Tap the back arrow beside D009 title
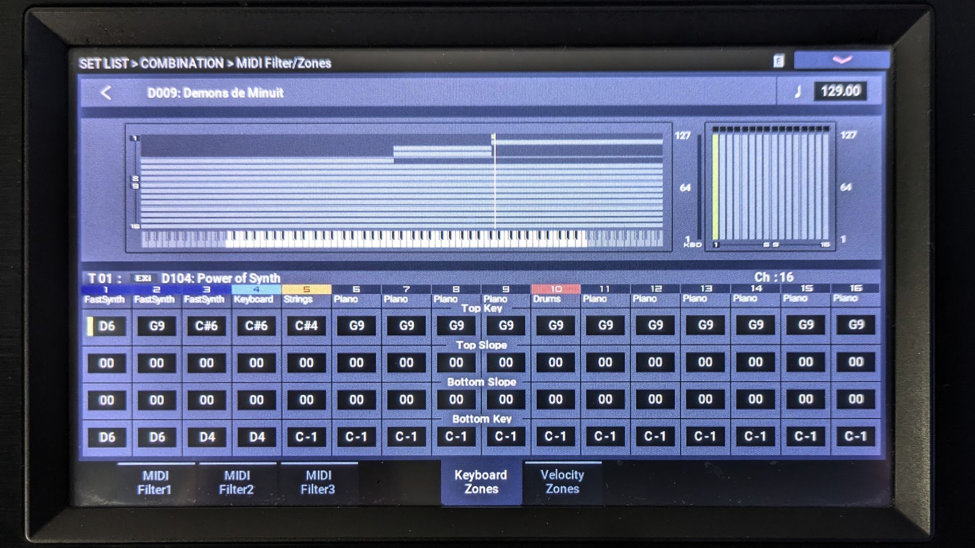975x548 pixels. coord(106,93)
